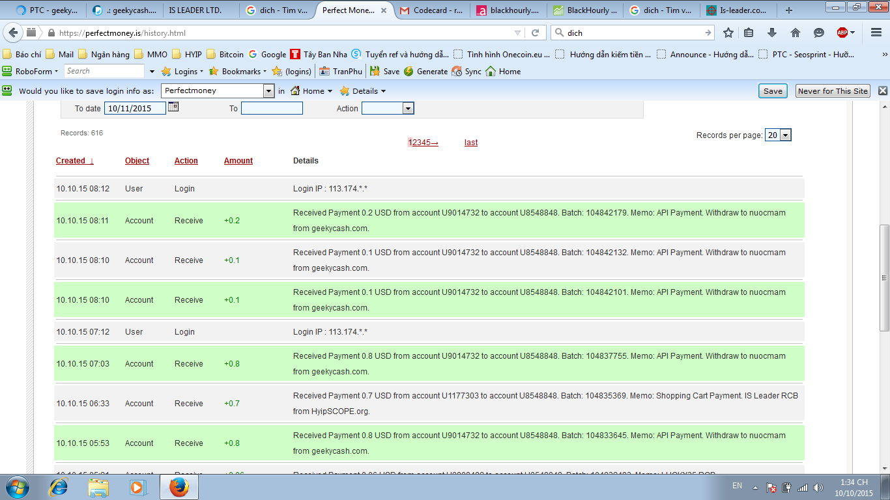The height and width of the screenshot is (500, 890).
Task: Sort records by the Created column
Action: tap(75, 161)
